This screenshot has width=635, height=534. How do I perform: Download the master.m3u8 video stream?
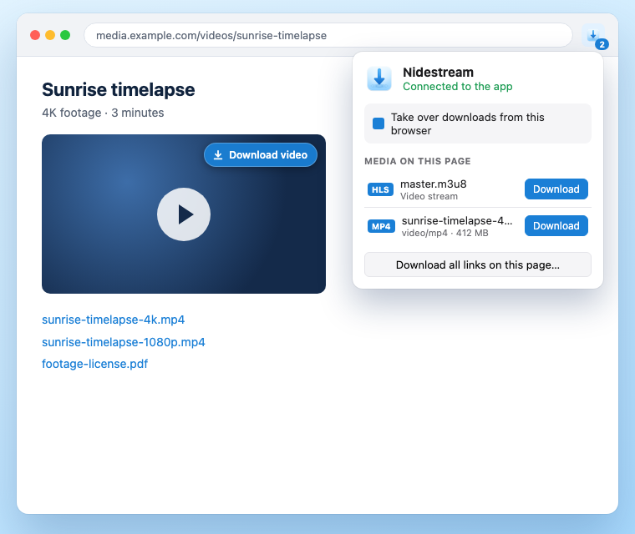[x=556, y=189]
